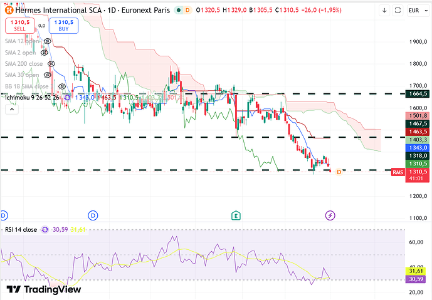Toggle visibility eye for BB 18 SMA close
The height and width of the screenshot is (300, 432).
(62, 86)
